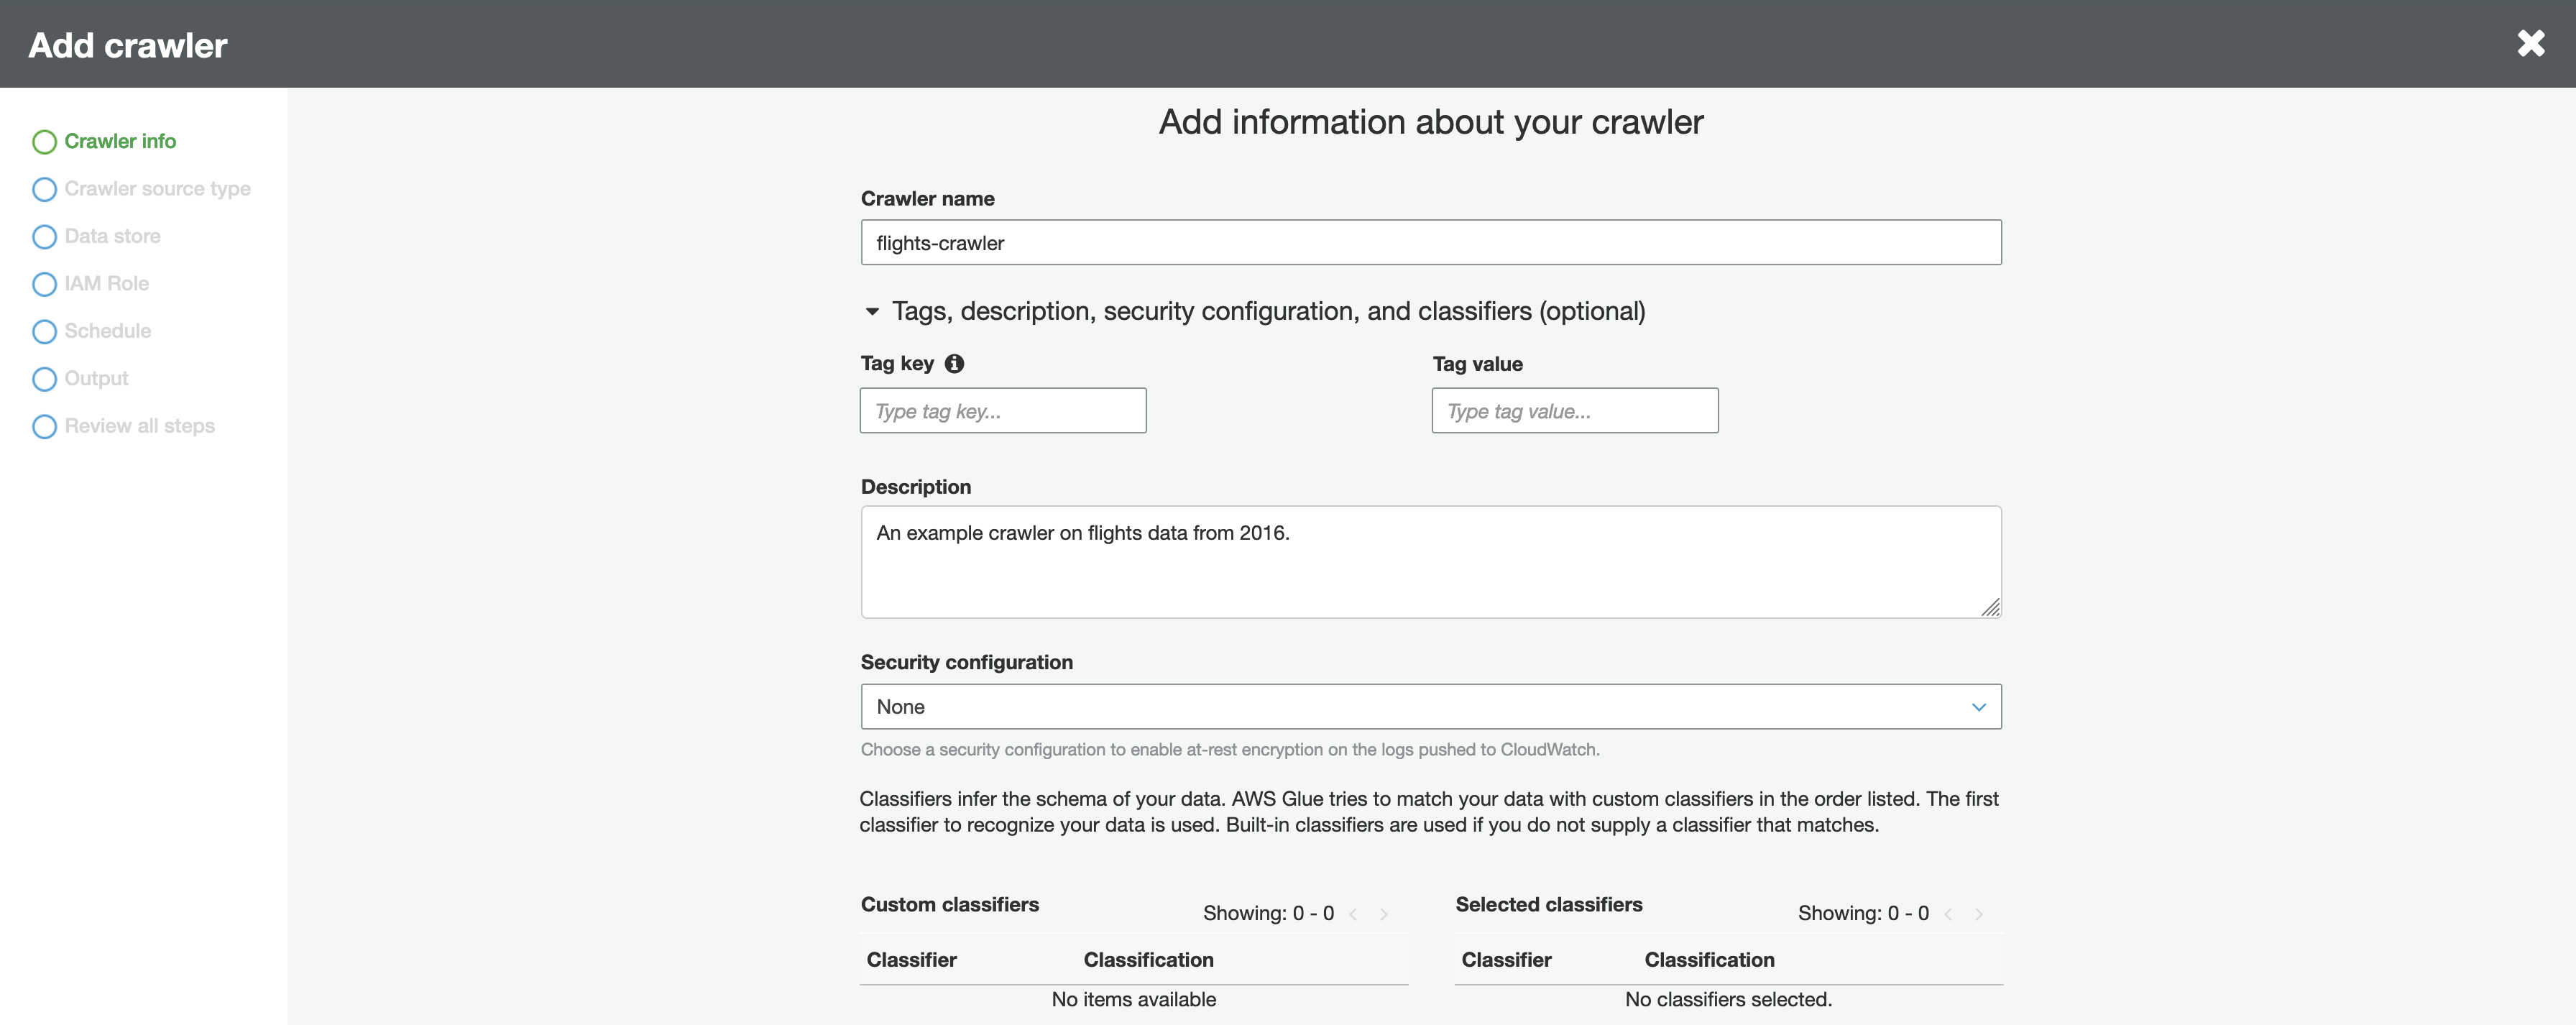The height and width of the screenshot is (1025, 2576).
Task: Open the Crawler source type step label
Action: point(157,189)
